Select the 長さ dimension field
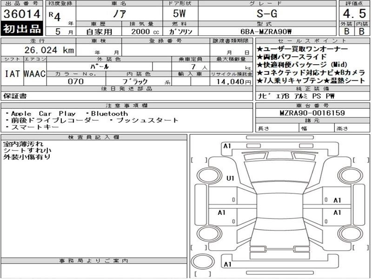372x279 pixels. coord(277,128)
